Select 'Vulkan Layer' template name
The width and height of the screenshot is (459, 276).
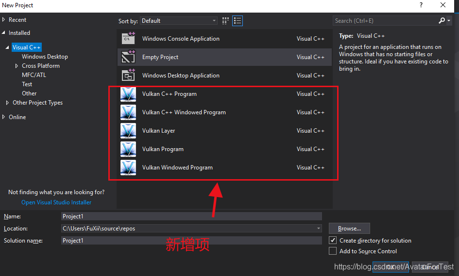[158, 131]
